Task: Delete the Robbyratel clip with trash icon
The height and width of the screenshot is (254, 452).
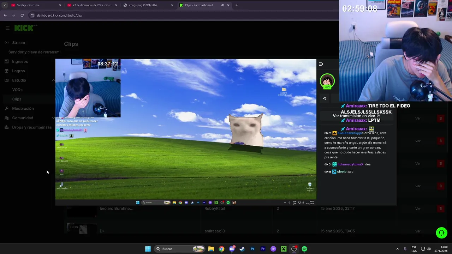Action: point(440,208)
